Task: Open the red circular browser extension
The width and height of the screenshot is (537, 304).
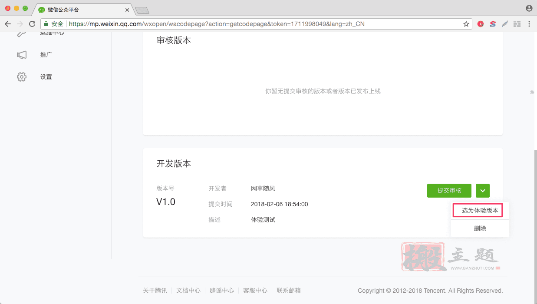Action: tap(481, 24)
